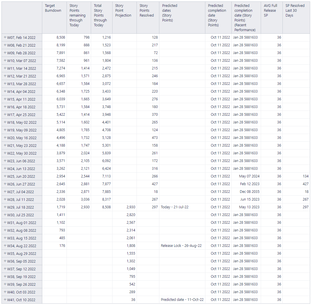313x306 pixels.
Task: Click the remaining story points value 798
Action: [87, 37]
